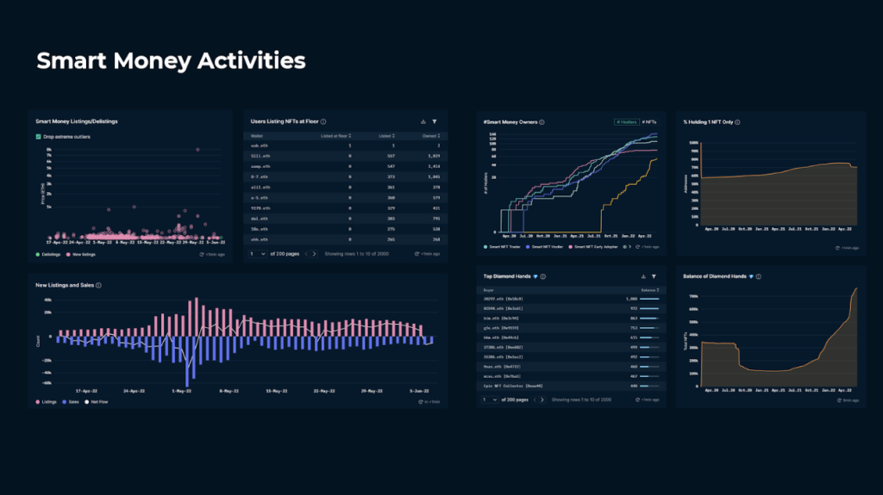Open filter for Users Listing NFTs at Floor
The height and width of the screenshot is (495, 883).
[435, 121]
